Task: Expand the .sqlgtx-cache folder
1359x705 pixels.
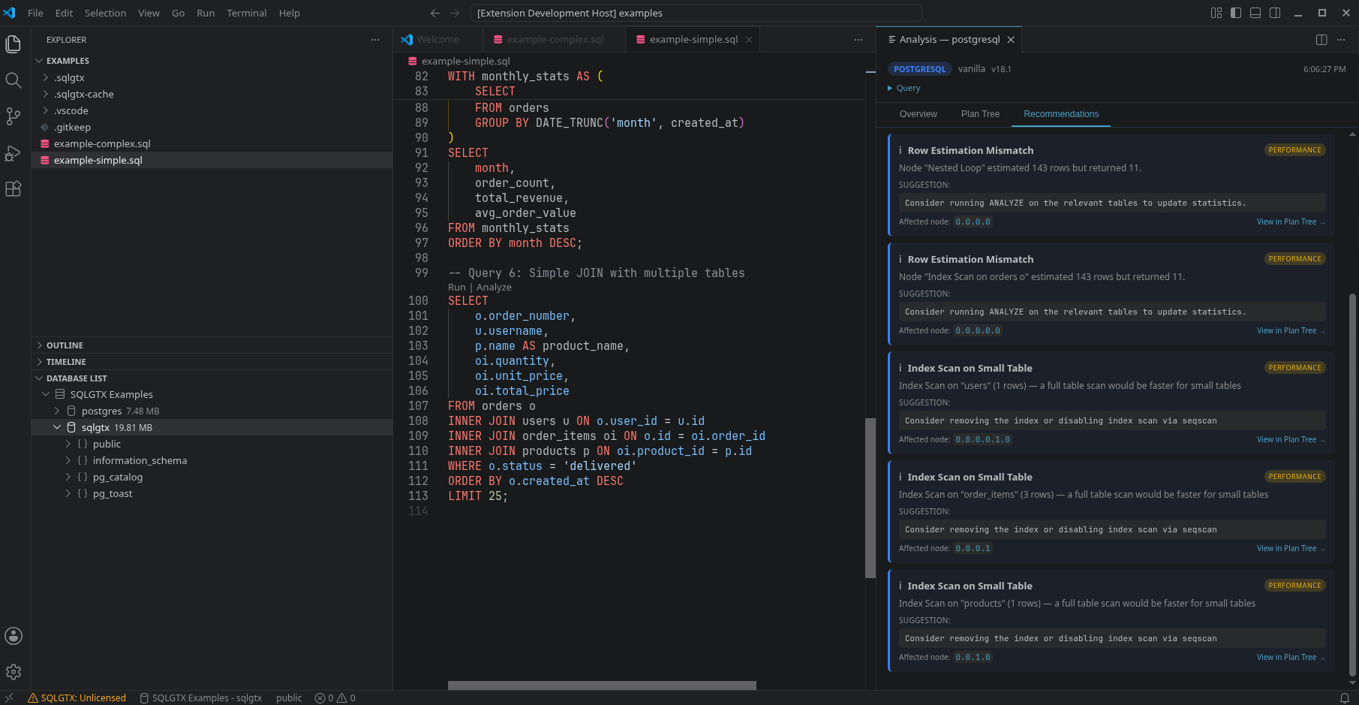Action: [x=46, y=94]
